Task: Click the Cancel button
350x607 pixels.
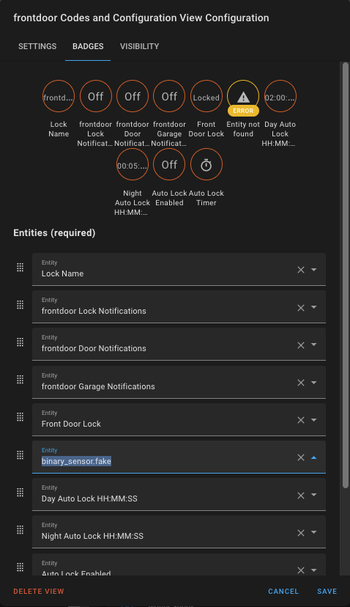Action: [x=283, y=591]
